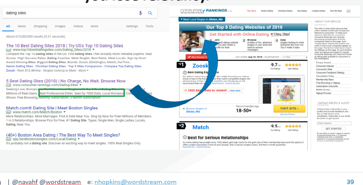Select the News search tab
This screenshot has width=363, height=185.
pos(22,26)
